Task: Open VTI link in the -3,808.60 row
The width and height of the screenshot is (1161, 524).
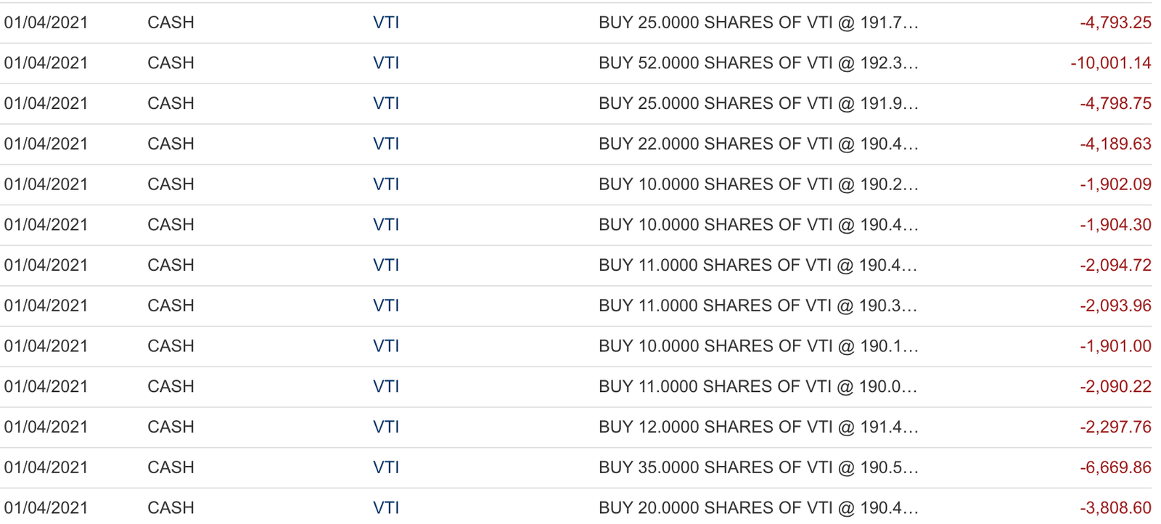Action: (x=386, y=507)
